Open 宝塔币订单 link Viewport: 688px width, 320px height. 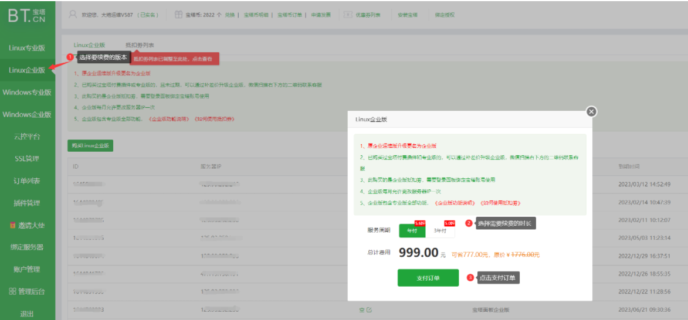290,15
